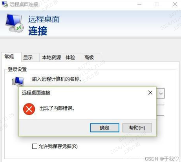Click the username field behind the dialog
The height and width of the screenshot is (162, 181).
pos(160,110)
